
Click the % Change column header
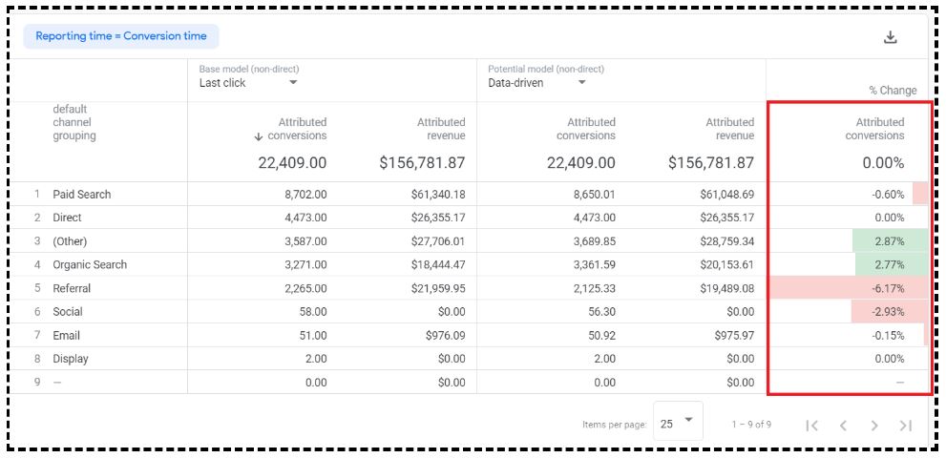[x=892, y=91]
